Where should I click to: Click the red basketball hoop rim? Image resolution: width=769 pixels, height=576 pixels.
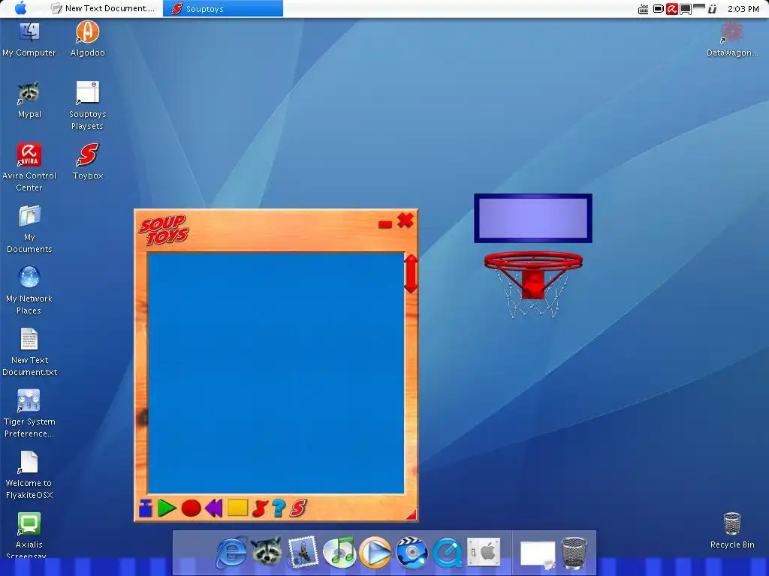533,260
